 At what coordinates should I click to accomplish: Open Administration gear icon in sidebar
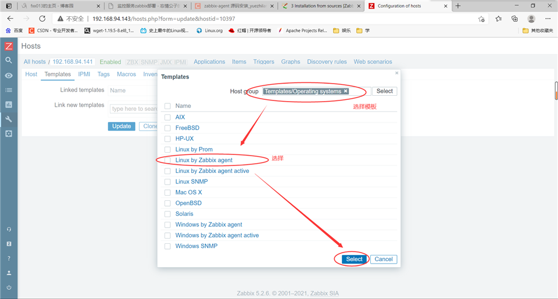(x=9, y=134)
